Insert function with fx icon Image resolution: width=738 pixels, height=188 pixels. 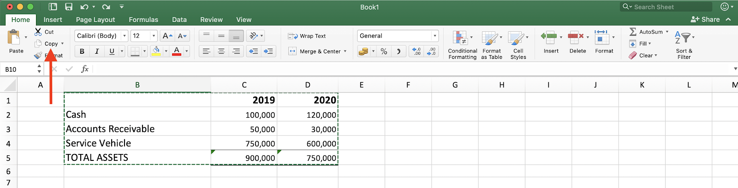(85, 69)
